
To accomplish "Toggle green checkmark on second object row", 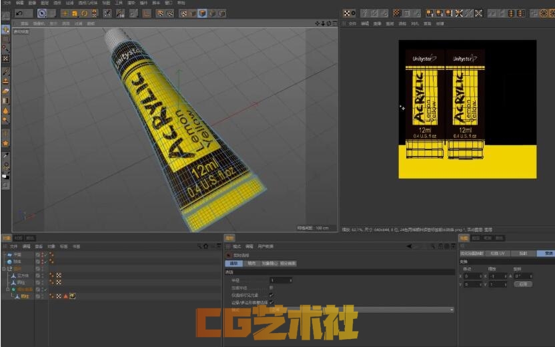I will click(x=45, y=262).
